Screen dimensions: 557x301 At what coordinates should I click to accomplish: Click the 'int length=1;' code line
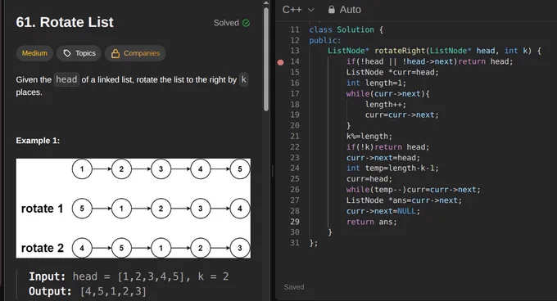click(376, 83)
